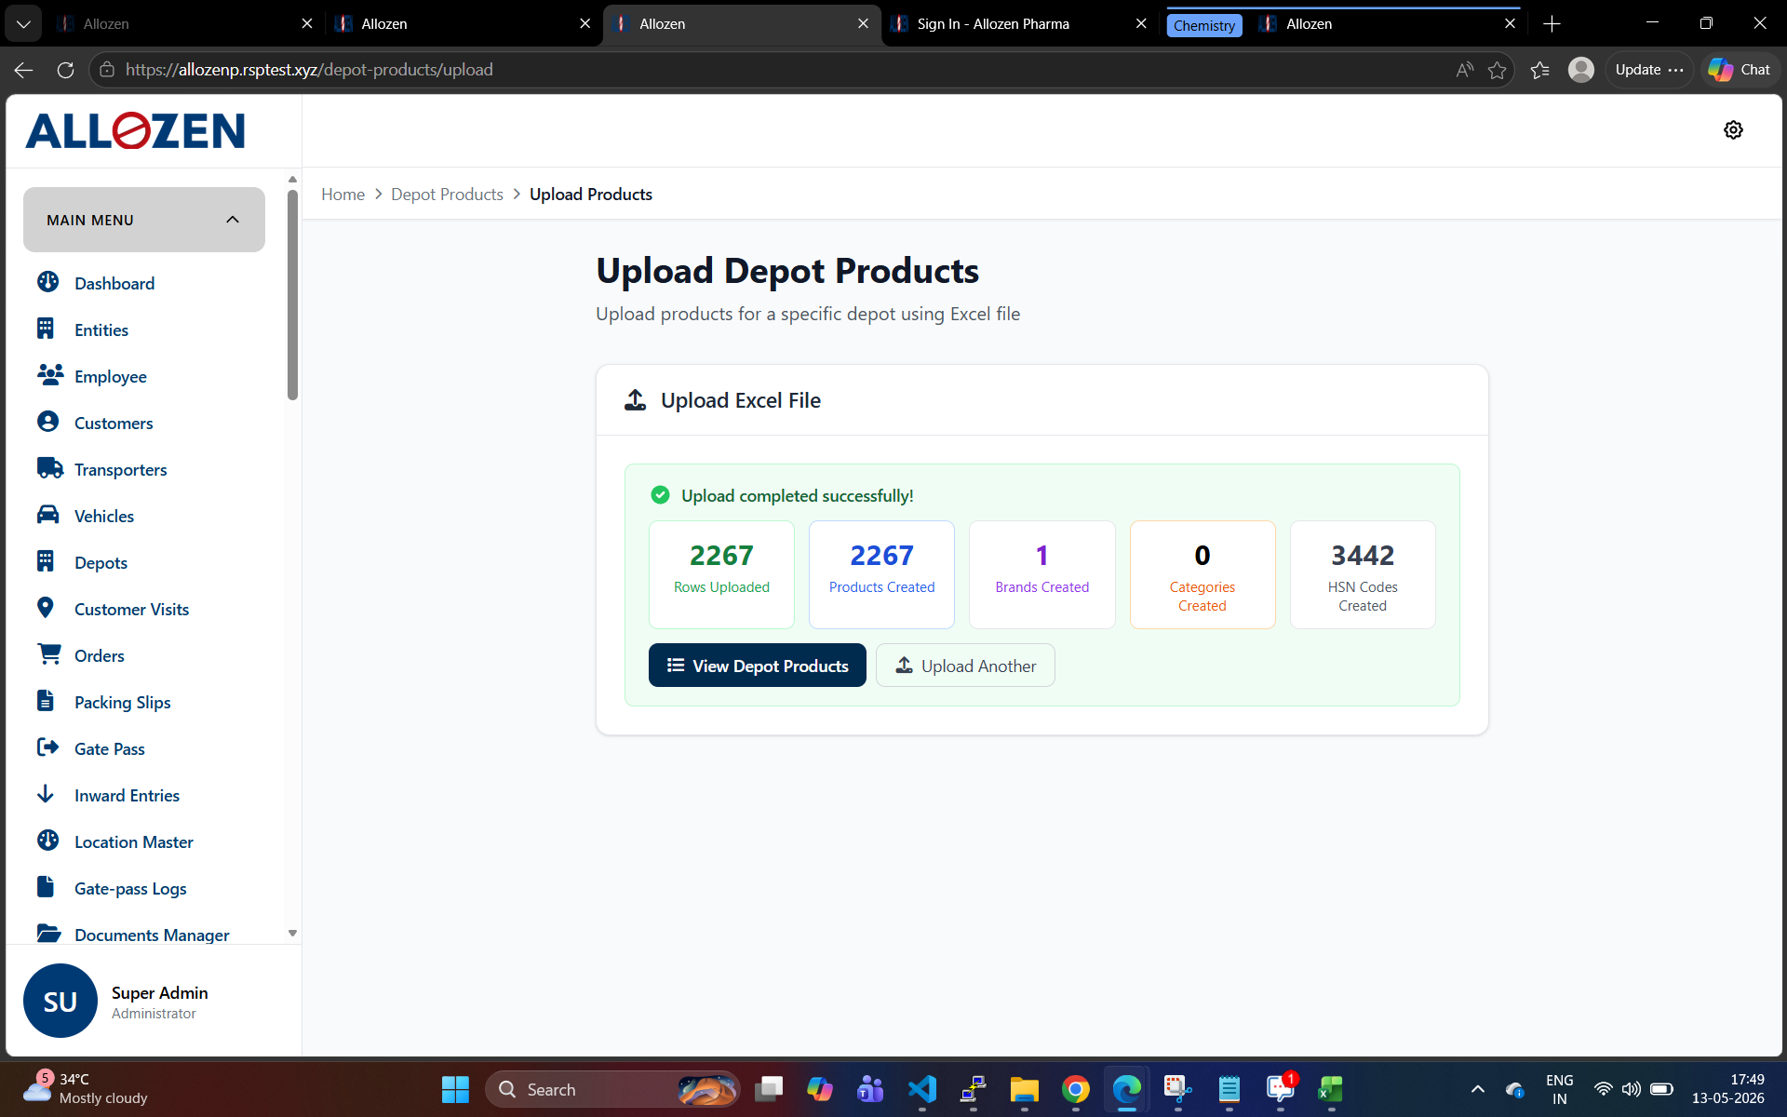Image resolution: width=1787 pixels, height=1117 pixels.
Task: Open the Gate Pass exit icon
Action: pyautogui.click(x=47, y=747)
